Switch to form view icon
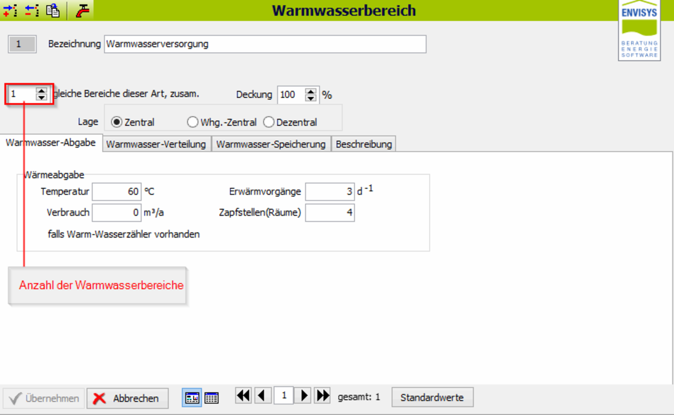This screenshot has width=674, height=415. pos(192,398)
